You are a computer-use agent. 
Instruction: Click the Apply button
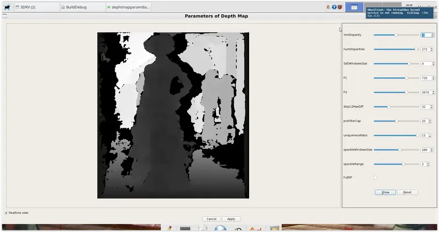pos(231,219)
